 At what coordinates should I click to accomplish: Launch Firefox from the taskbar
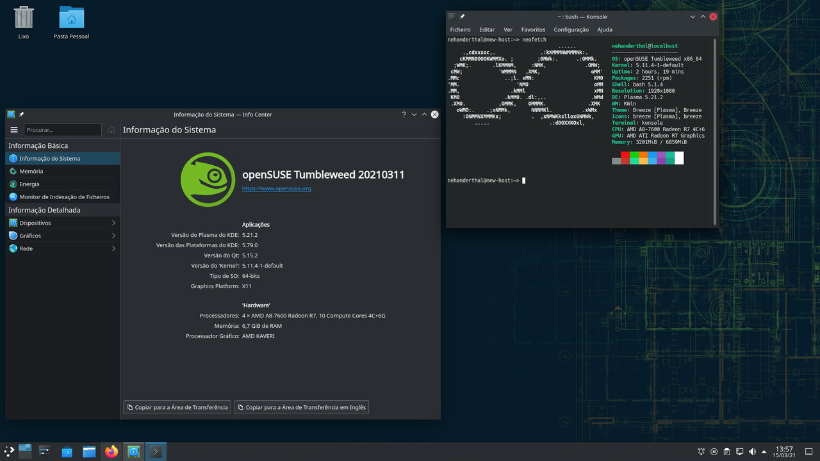click(x=111, y=451)
